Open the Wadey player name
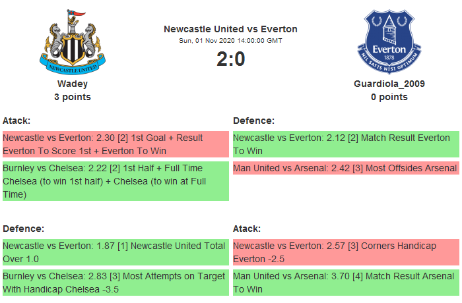The width and height of the screenshot is (462, 303). 73,84
